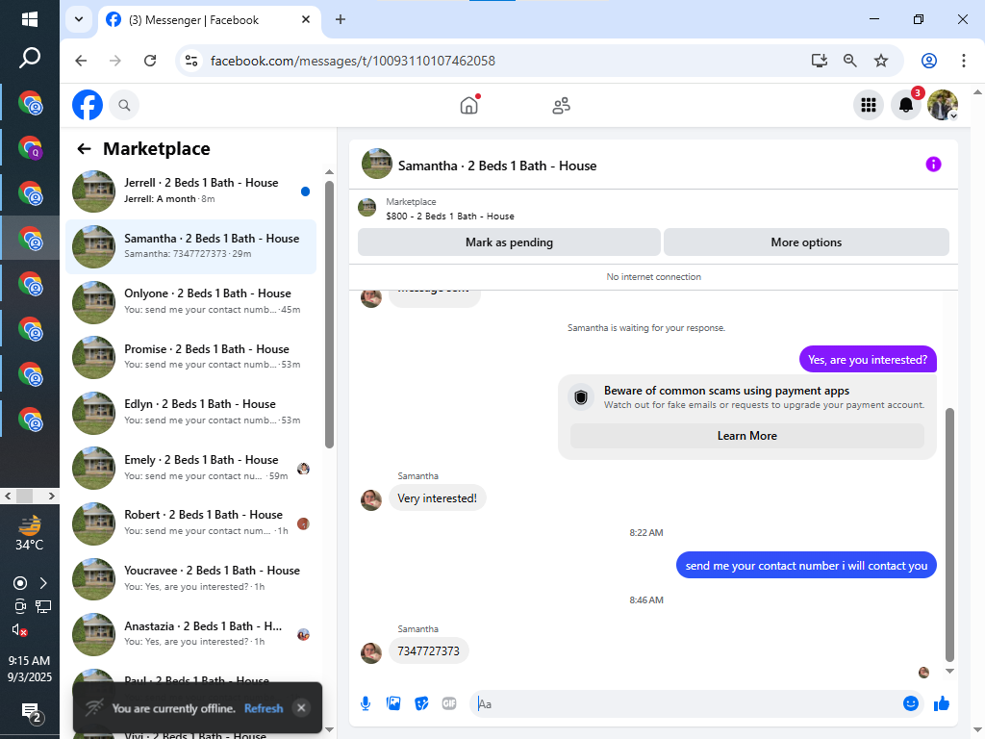Image resolution: width=985 pixels, height=739 pixels.
Task: Open Anastazia conversation
Action: tap(191, 634)
